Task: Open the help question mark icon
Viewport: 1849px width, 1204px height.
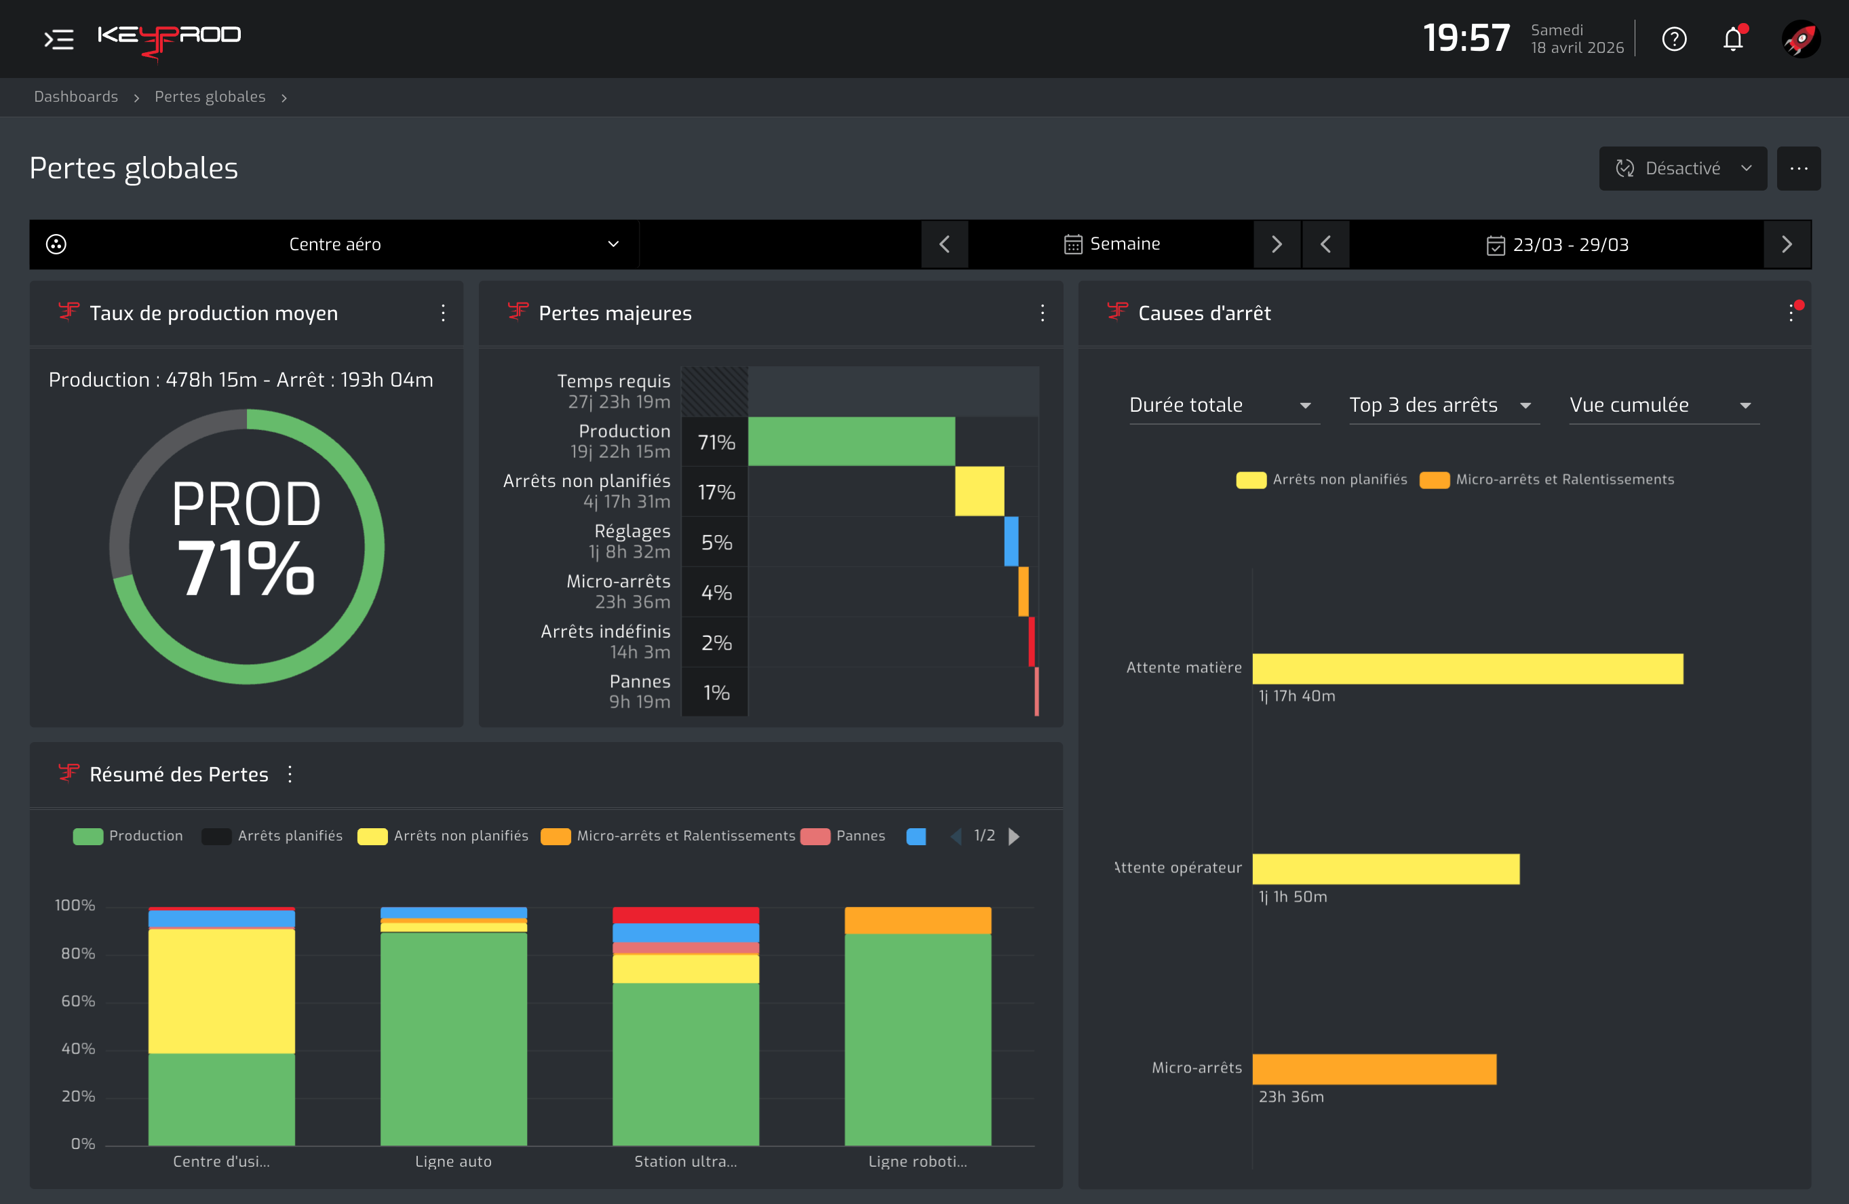Action: coord(1673,39)
